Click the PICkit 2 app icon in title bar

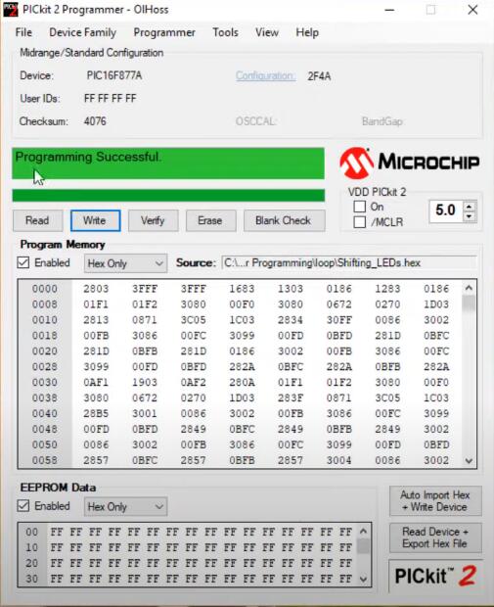tap(10, 10)
